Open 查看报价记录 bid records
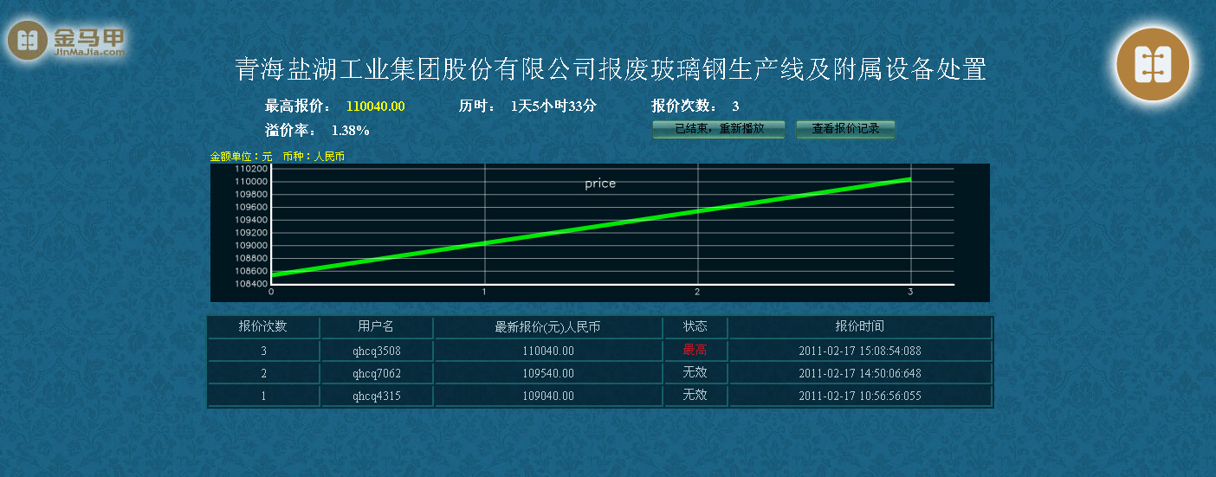The width and height of the screenshot is (1216, 477). (x=845, y=129)
